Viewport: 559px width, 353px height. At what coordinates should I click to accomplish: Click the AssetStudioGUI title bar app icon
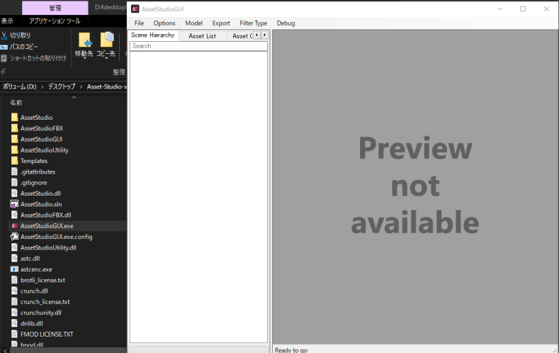tap(135, 9)
